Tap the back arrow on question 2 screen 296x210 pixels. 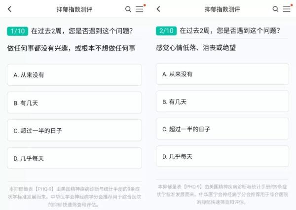[x=158, y=9]
